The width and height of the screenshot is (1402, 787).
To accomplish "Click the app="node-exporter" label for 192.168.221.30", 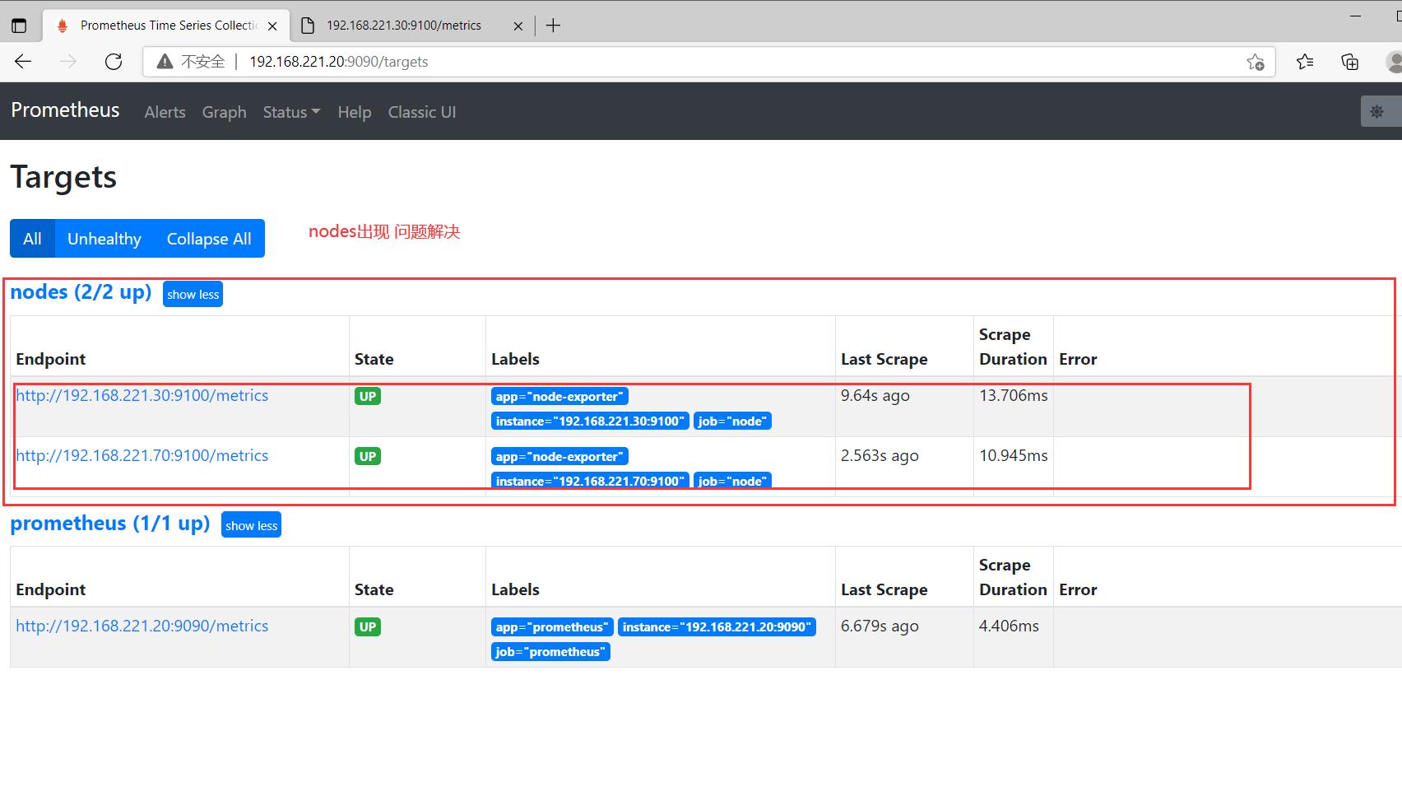I will pos(559,396).
